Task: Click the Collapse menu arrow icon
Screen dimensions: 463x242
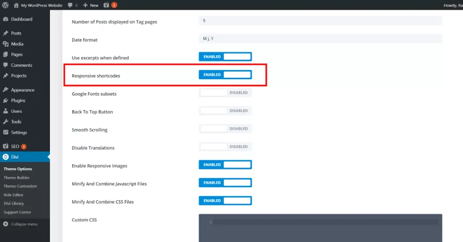Action: click(x=6, y=224)
